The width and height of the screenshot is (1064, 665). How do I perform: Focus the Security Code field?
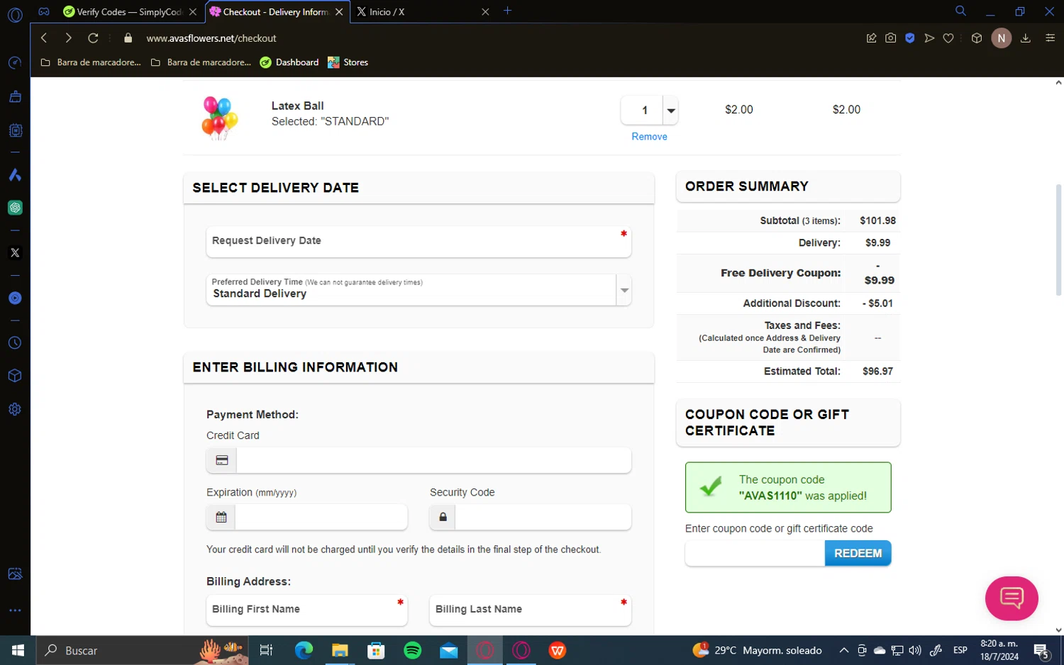(543, 517)
